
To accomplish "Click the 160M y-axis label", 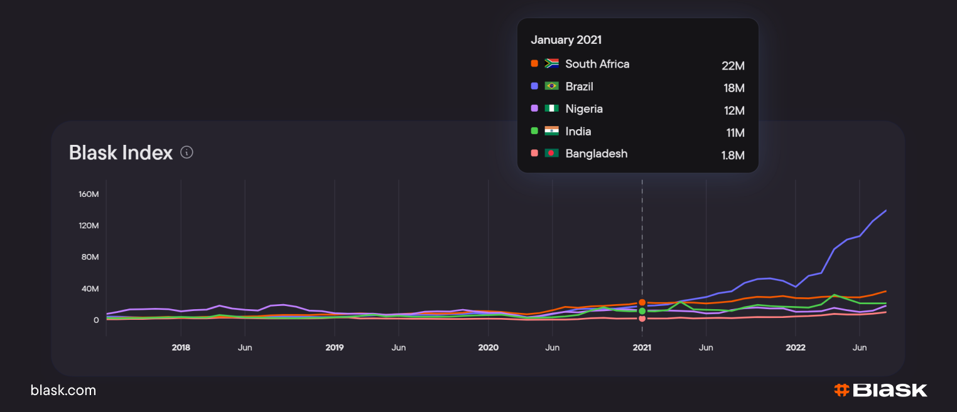I will 89,194.
